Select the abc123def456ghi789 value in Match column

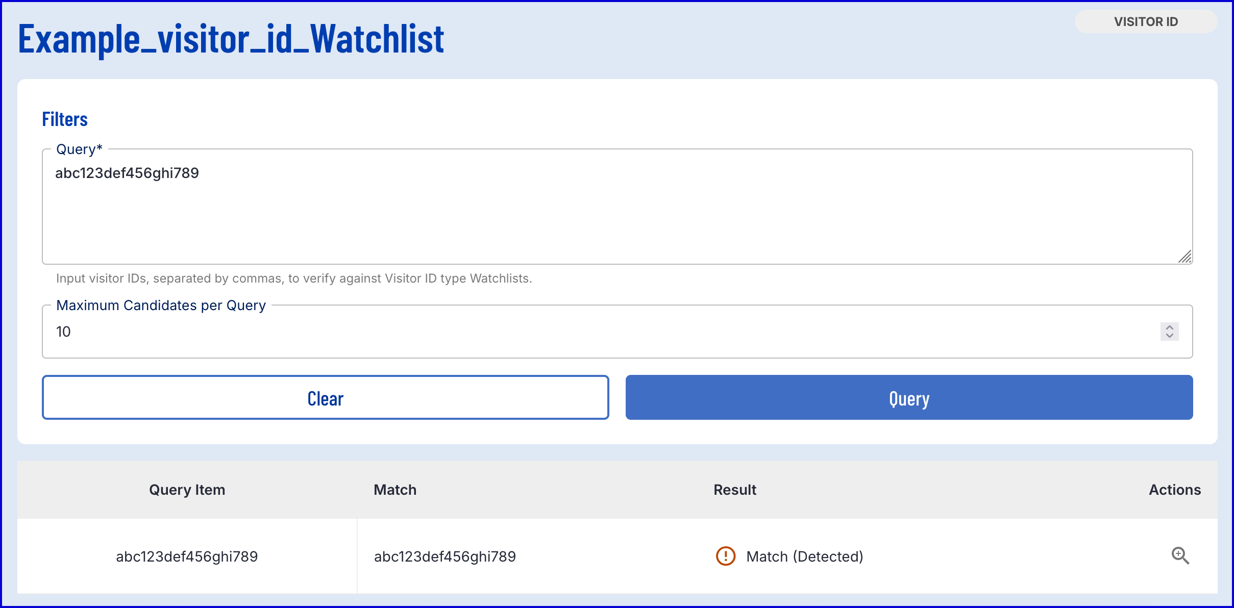[445, 556]
